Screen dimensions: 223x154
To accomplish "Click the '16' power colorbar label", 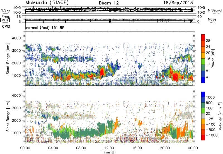I will [x=208, y=59].
